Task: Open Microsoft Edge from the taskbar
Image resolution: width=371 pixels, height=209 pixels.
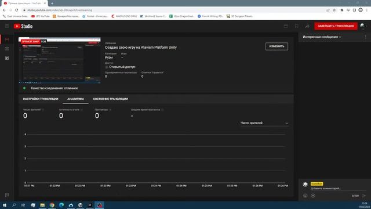Action: pos(61,205)
